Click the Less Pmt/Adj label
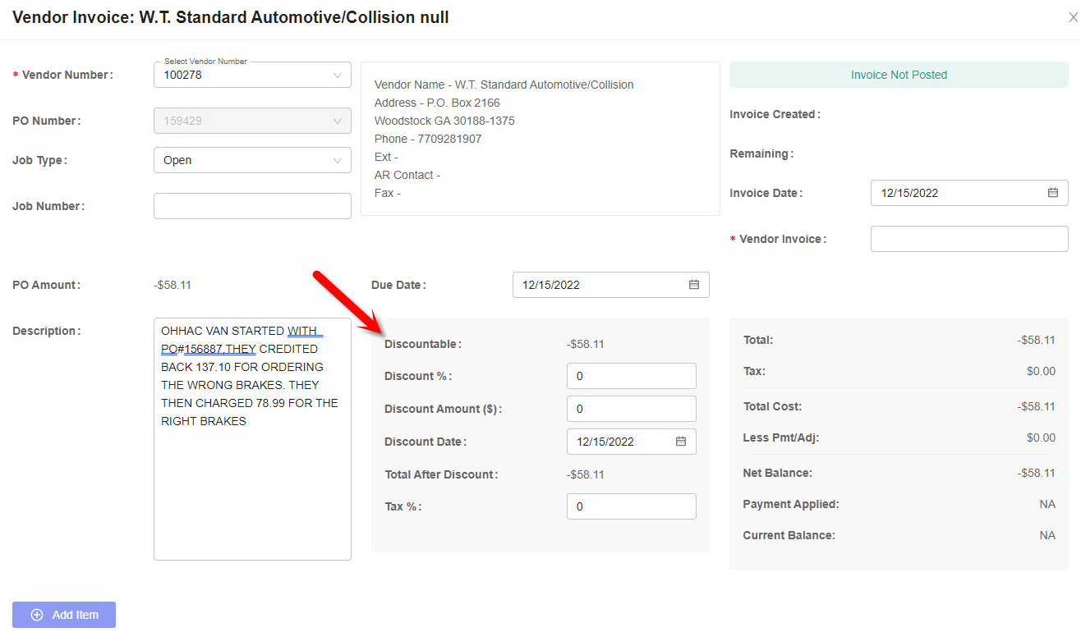The image size is (1081, 632). [x=781, y=437]
